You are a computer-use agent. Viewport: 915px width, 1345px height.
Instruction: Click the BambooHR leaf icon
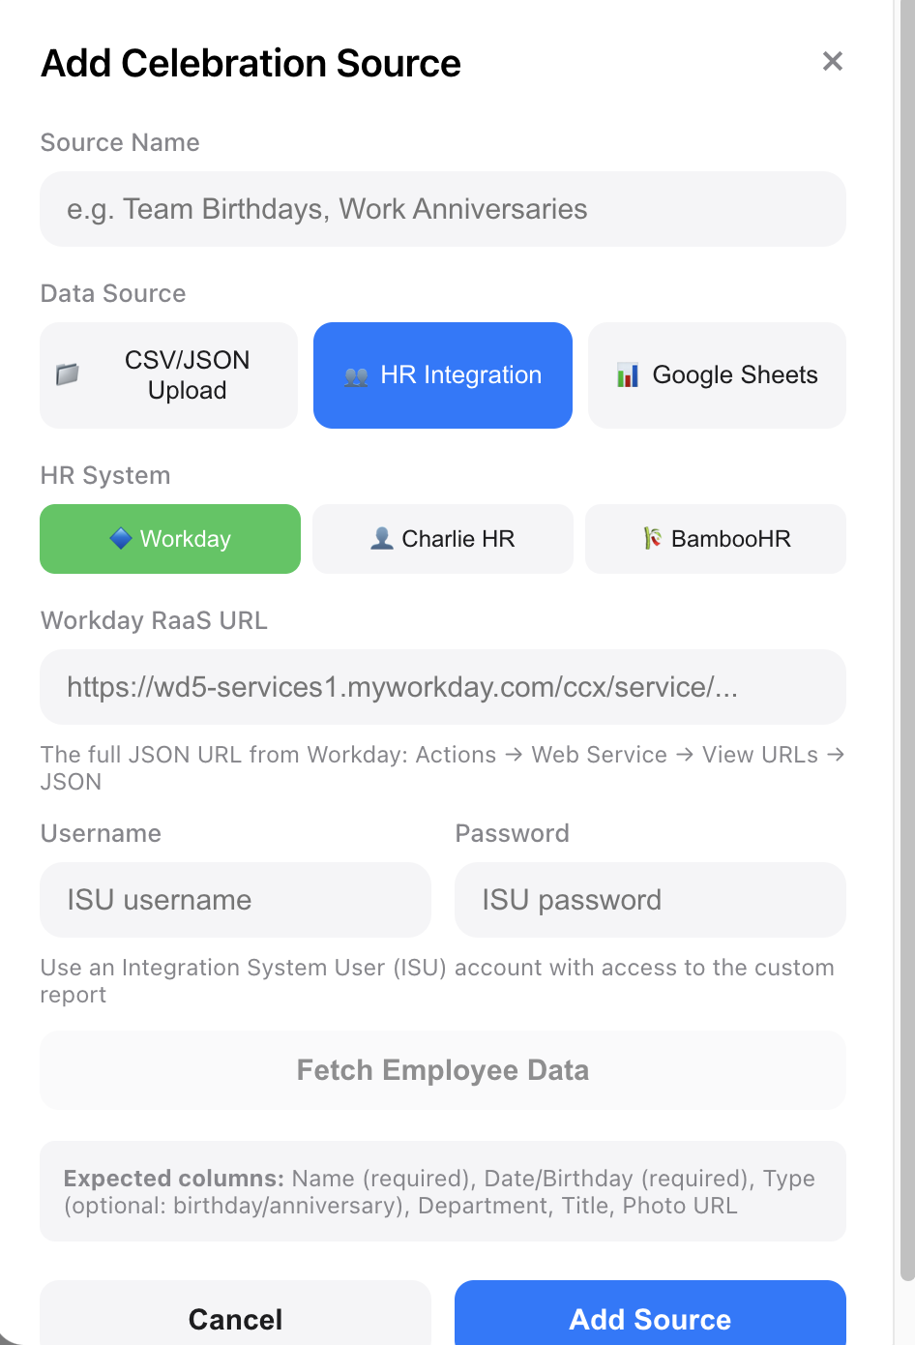653,538
